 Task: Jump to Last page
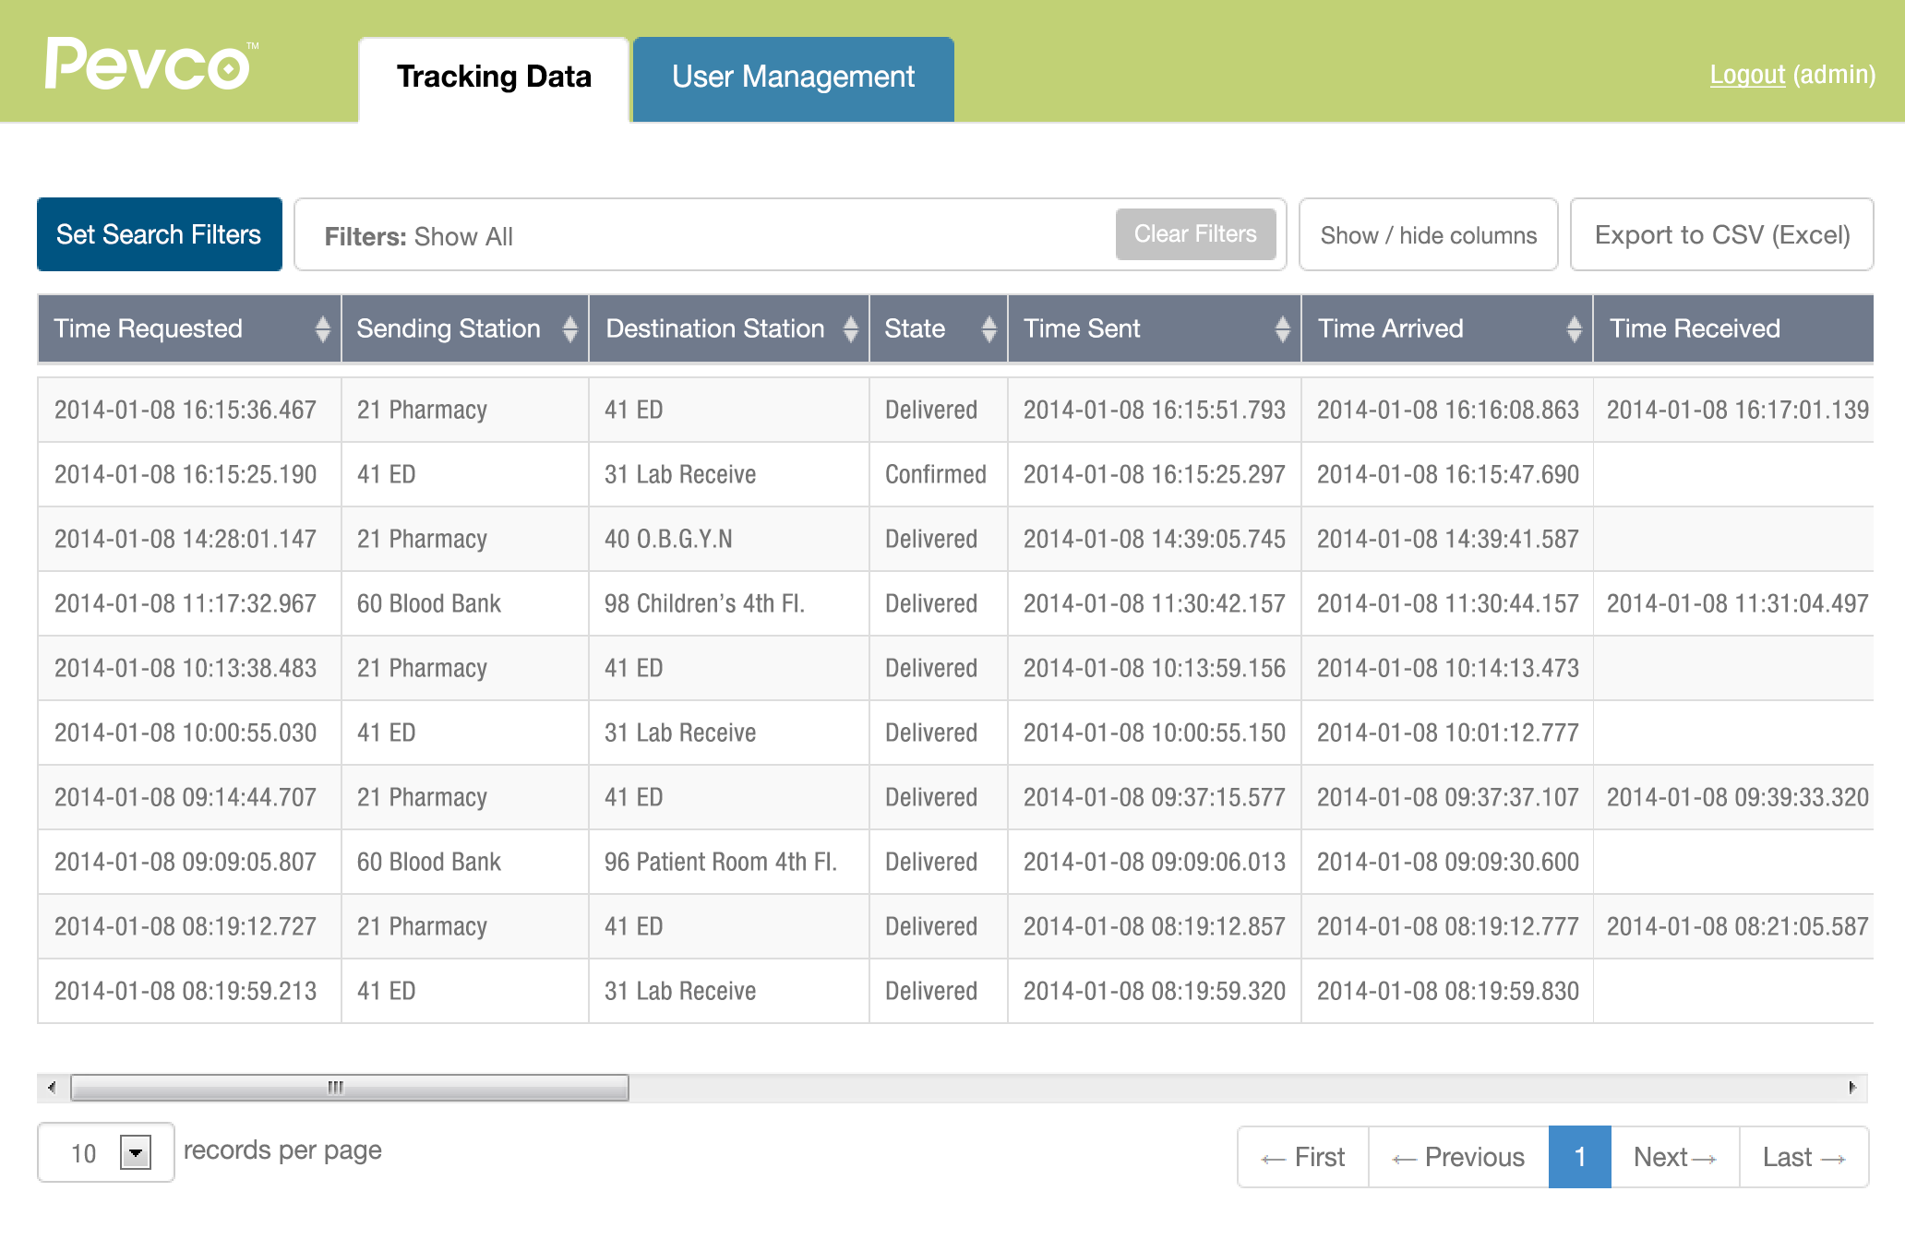[x=1803, y=1157]
